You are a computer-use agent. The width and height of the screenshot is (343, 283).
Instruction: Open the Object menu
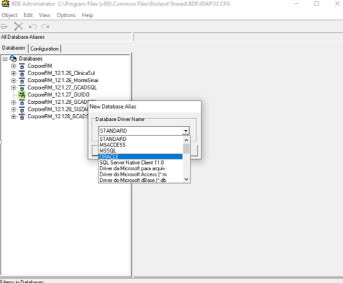point(10,15)
